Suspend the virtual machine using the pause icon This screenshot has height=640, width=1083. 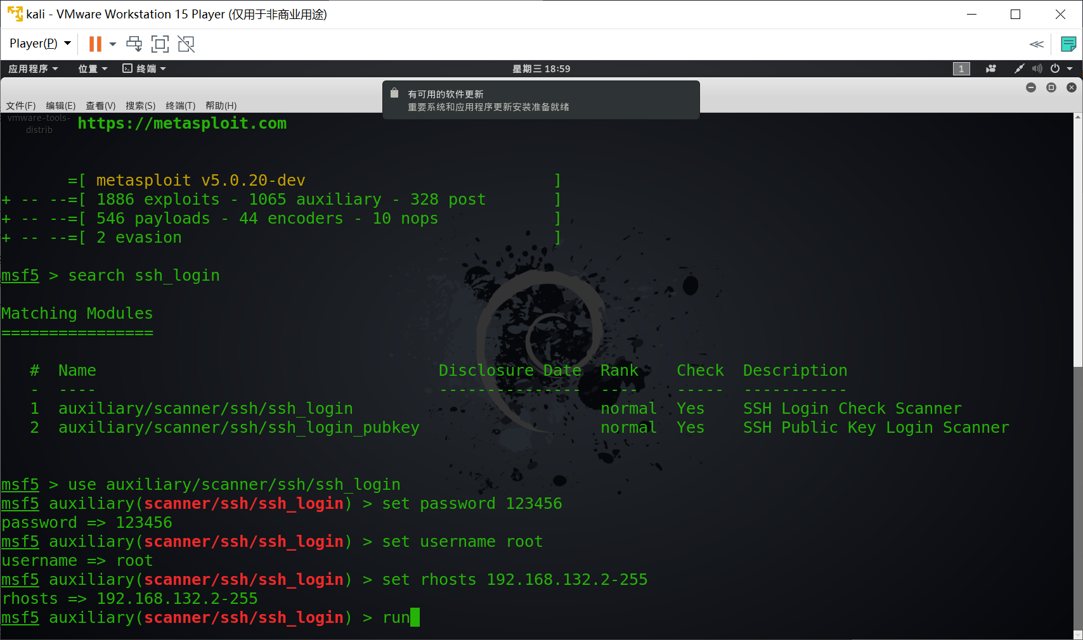coord(95,44)
